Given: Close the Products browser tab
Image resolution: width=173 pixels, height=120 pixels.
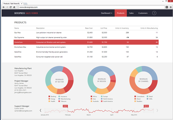Looking at the screenshot, I should 22,4.
